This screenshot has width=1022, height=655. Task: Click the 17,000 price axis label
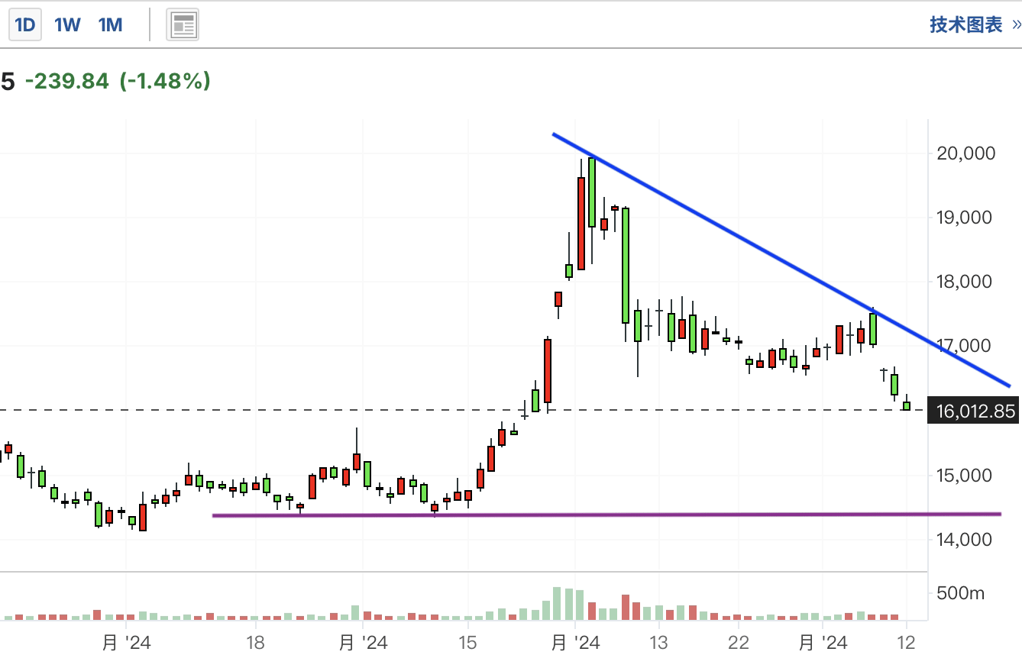pyautogui.click(x=965, y=346)
